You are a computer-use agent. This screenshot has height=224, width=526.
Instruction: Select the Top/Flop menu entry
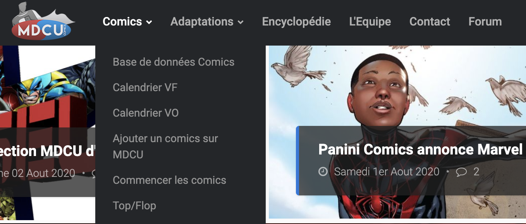click(x=134, y=205)
